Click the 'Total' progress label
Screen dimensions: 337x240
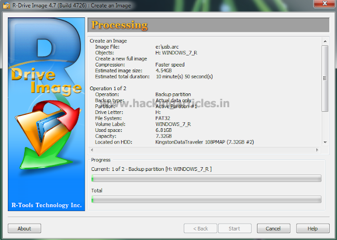97,190
